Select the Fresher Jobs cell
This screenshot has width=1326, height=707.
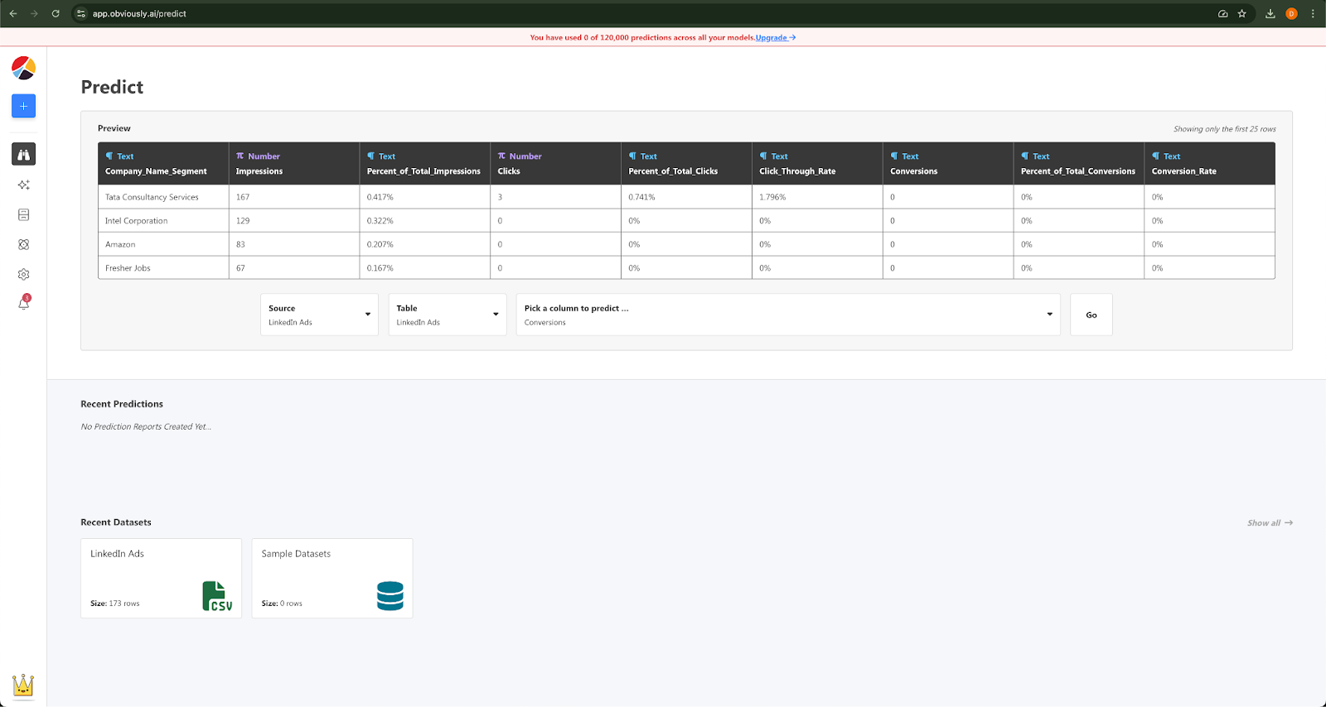(x=163, y=268)
